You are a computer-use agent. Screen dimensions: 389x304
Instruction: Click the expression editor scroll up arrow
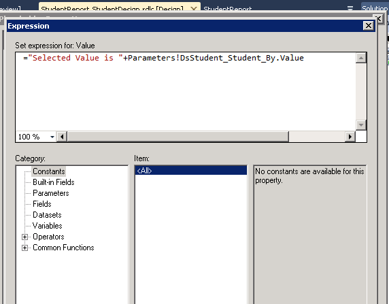(x=361, y=58)
